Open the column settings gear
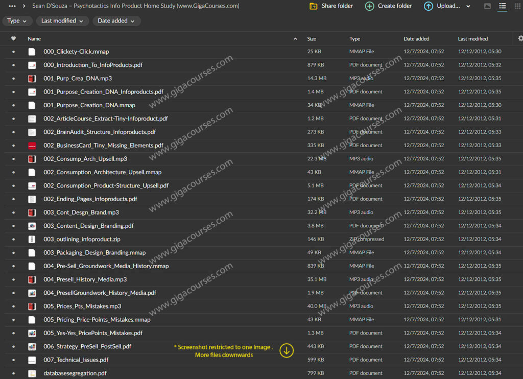This screenshot has height=379, width=523. click(x=520, y=38)
